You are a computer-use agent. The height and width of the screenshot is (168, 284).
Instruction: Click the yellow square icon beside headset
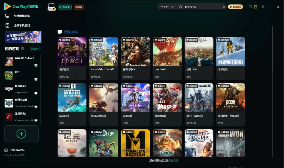click(x=256, y=7)
